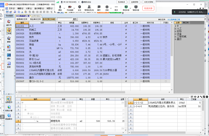Open the 分摊 sidebar icon
209x136 pixels.
click(9, 48)
